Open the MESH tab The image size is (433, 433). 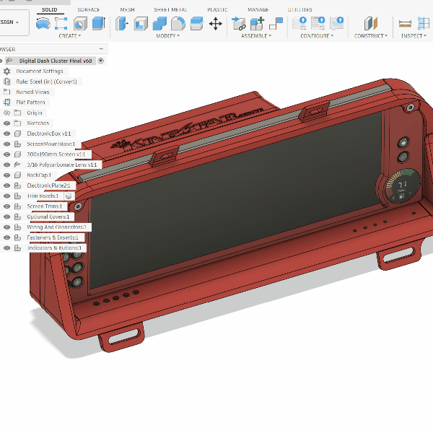pyautogui.click(x=127, y=10)
